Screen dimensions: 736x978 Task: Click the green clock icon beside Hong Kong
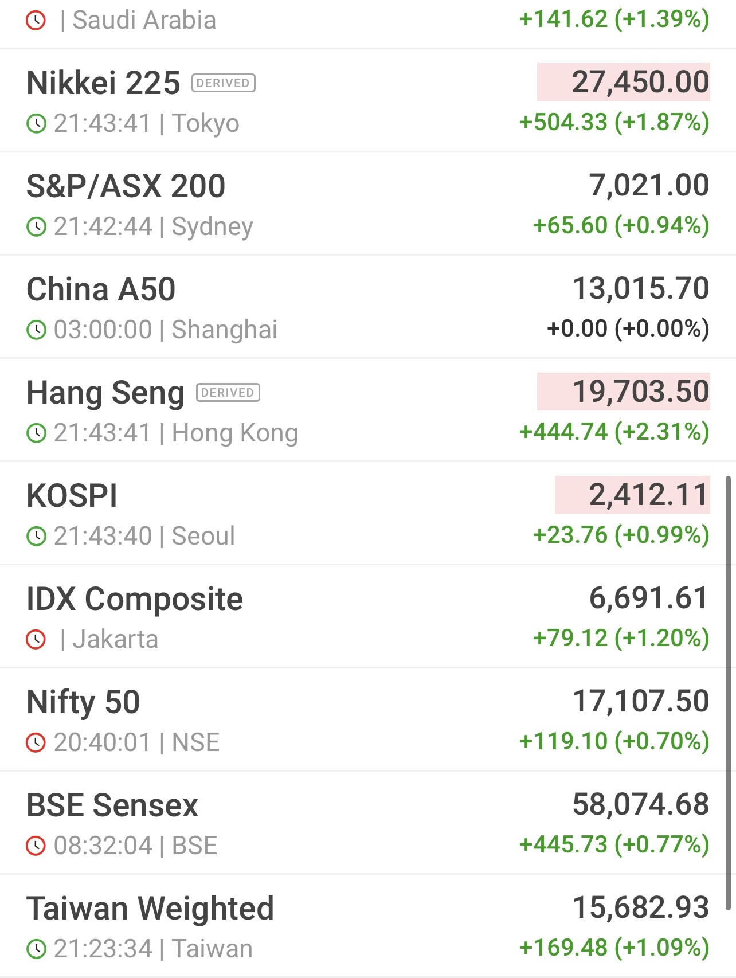click(x=36, y=433)
